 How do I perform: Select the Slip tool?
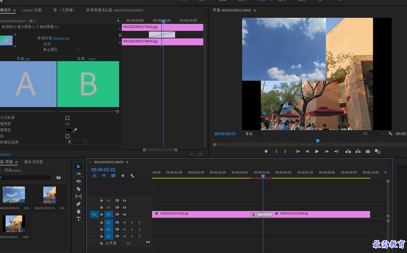click(x=79, y=196)
